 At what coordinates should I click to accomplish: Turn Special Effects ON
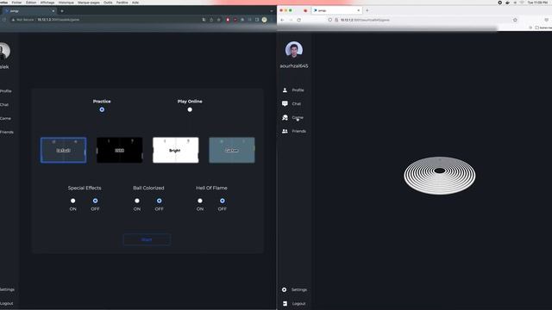(x=72, y=201)
